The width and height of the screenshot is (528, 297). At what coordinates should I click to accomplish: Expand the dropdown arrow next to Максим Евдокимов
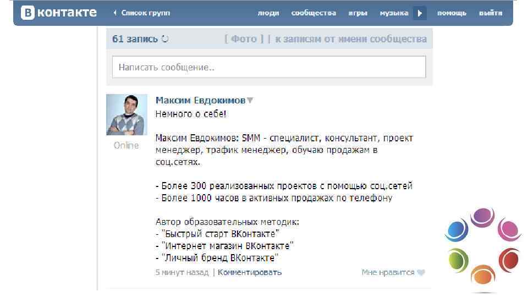click(250, 100)
